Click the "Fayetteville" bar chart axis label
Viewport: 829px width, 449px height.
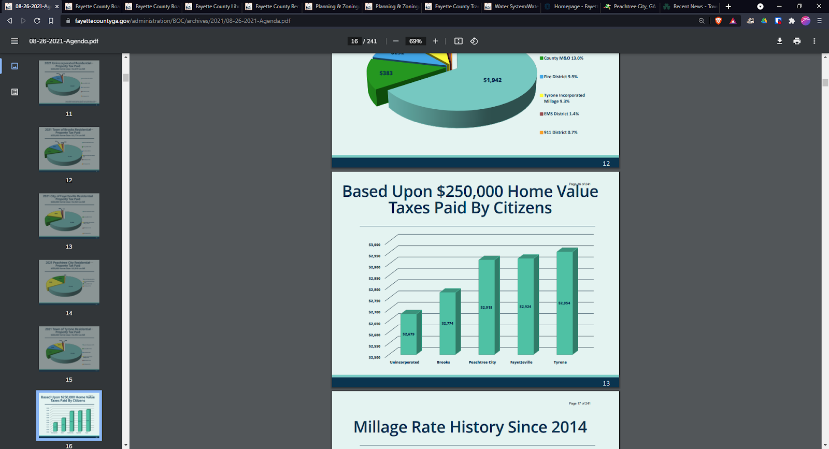(521, 363)
